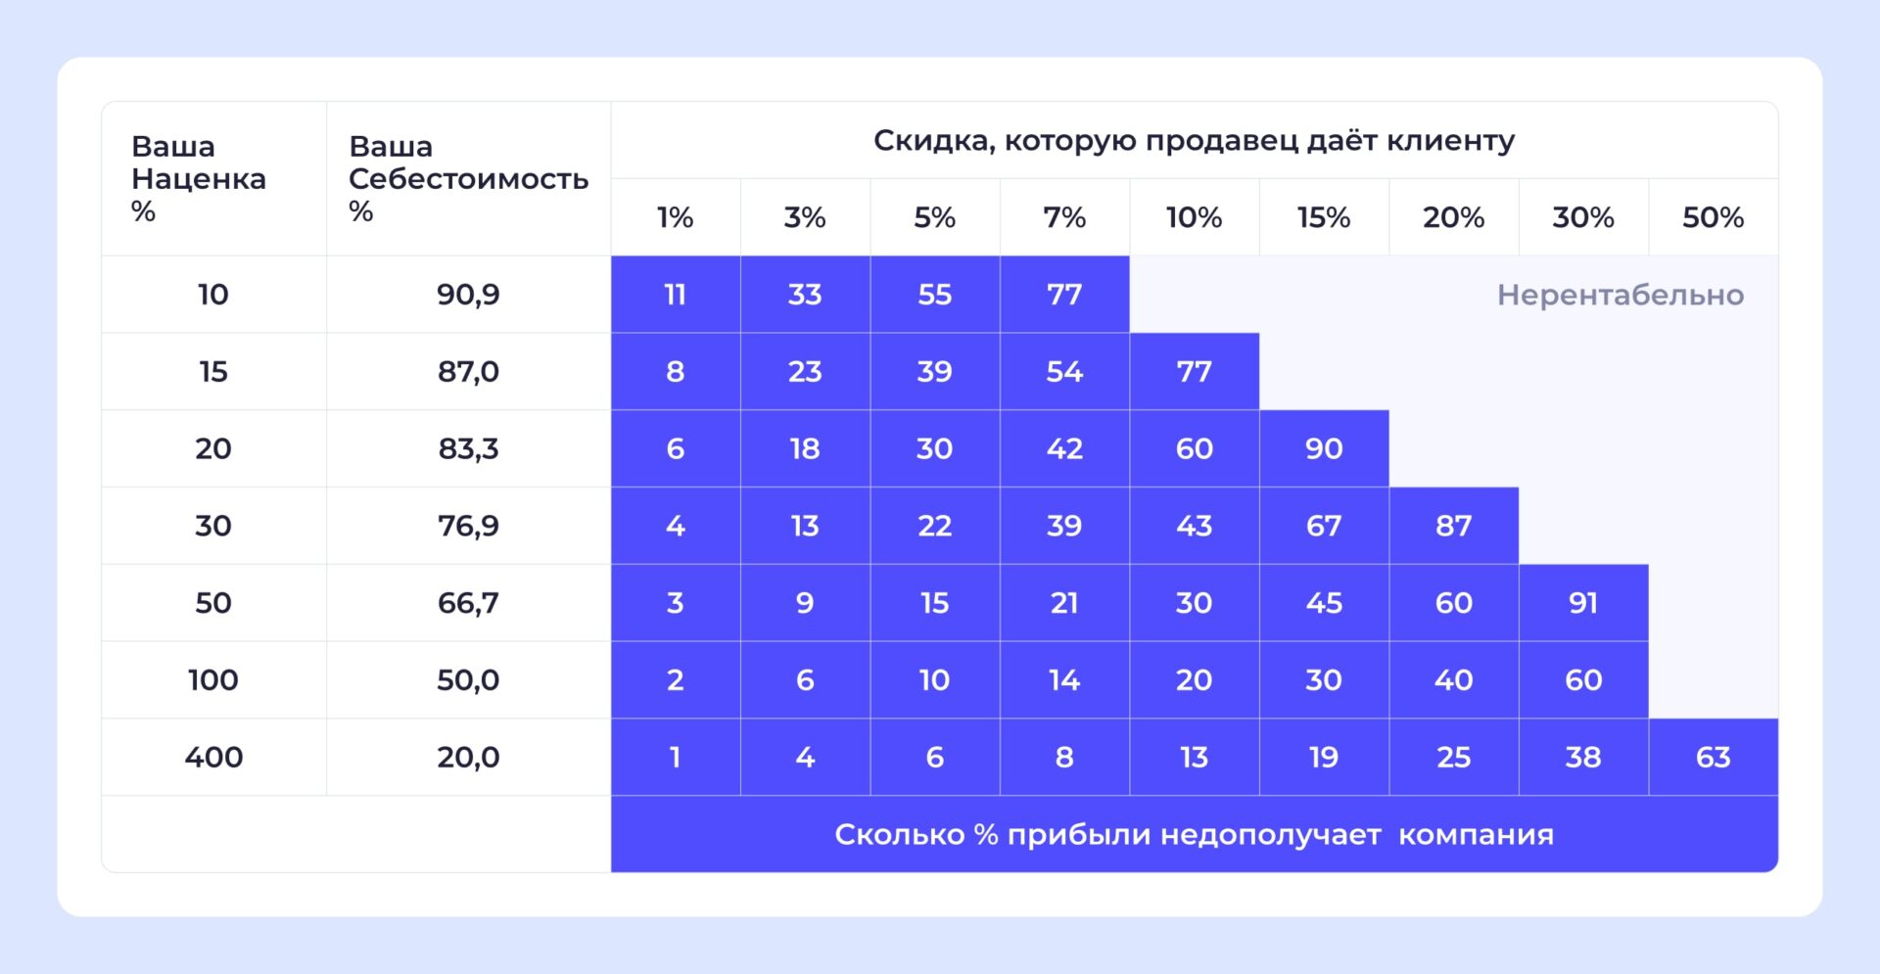Screen dimensions: 1880x974
Task: Click the blue cell showing 90
Action: click(x=1324, y=448)
